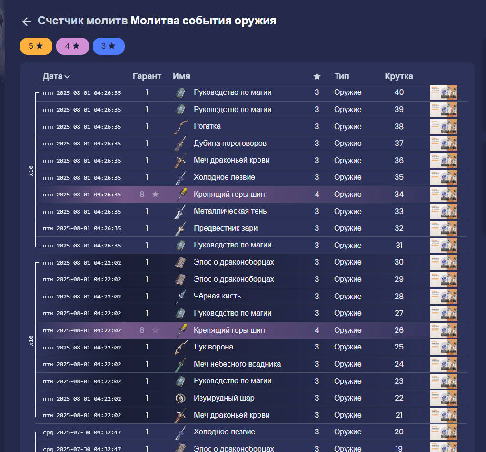Click the Крепящий горы шип icon in roll 26 row
The width and height of the screenshot is (486, 452).
[x=181, y=330]
